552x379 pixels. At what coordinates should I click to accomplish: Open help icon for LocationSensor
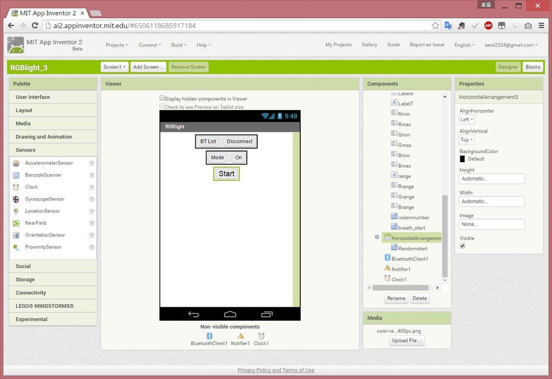pyautogui.click(x=92, y=211)
